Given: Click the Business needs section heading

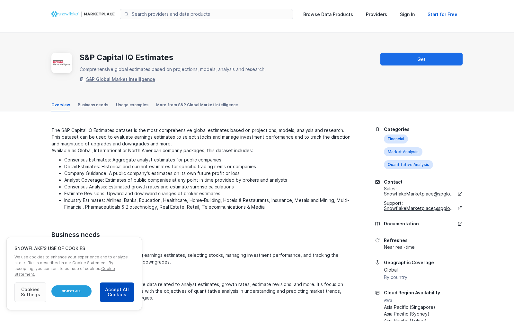Looking at the screenshot, I should [75, 235].
